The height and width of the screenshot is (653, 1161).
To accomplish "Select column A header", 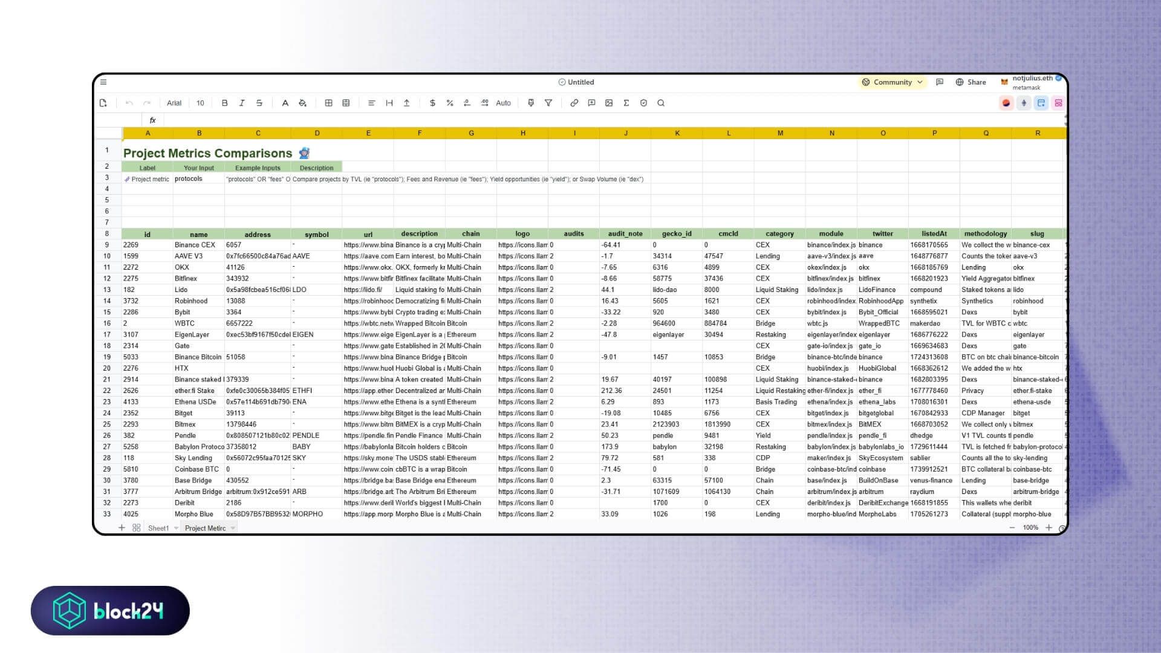I will 148,133.
